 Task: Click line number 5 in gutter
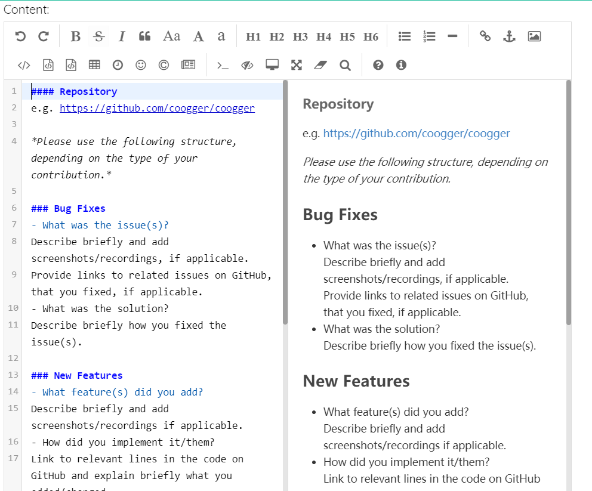pyautogui.click(x=14, y=191)
